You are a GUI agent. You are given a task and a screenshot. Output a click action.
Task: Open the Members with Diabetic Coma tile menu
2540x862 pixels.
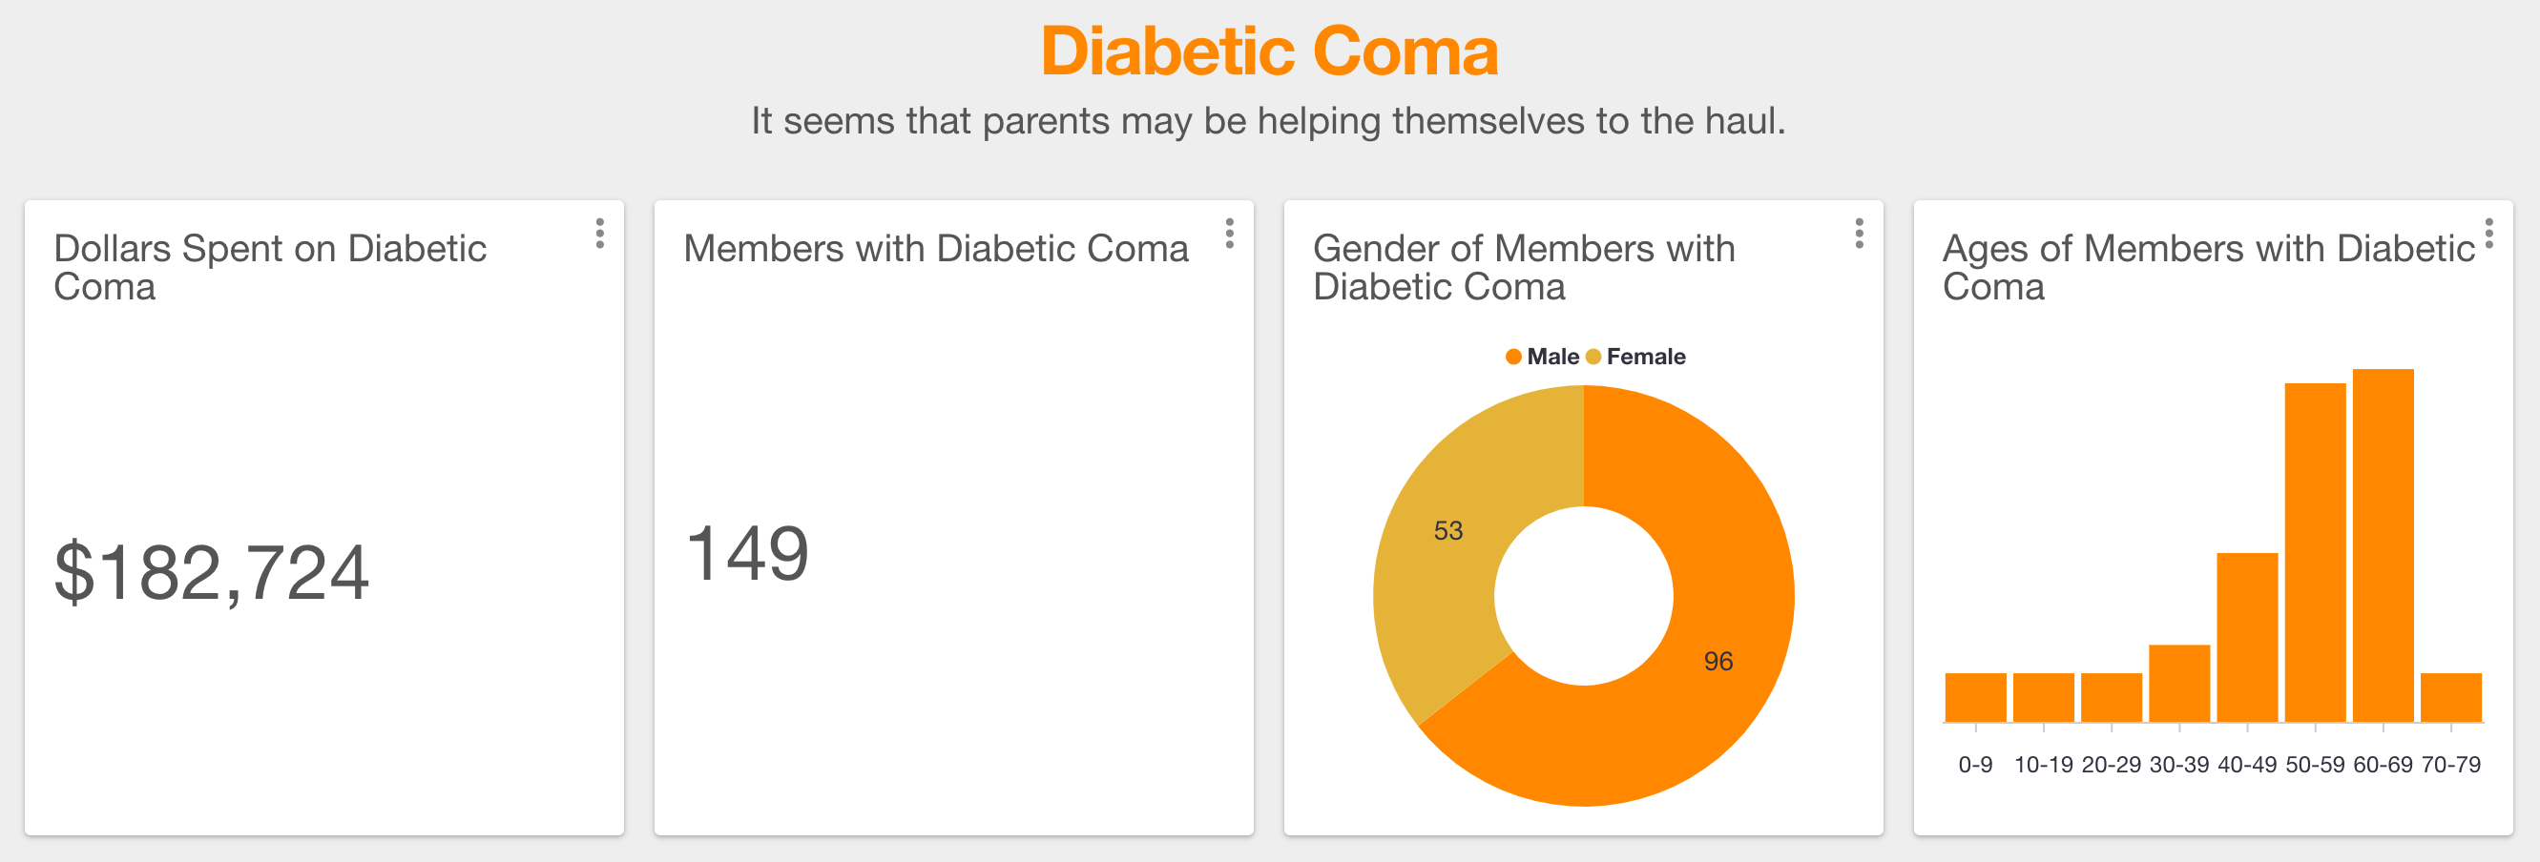1230,234
